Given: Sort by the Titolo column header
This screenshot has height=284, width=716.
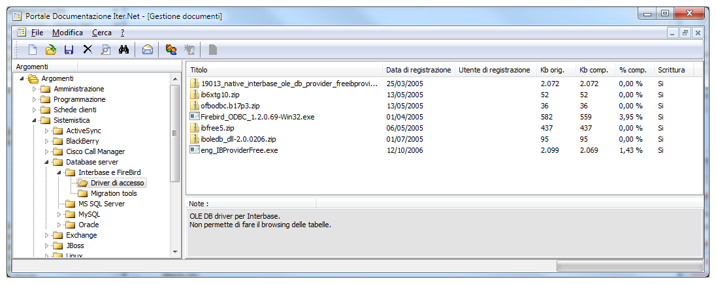Looking at the screenshot, I should [x=284, y=70].
